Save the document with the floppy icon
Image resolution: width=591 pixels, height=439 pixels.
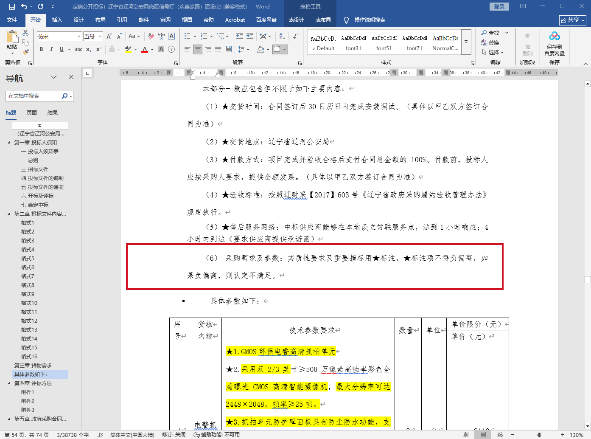click(x=11, y=6)
